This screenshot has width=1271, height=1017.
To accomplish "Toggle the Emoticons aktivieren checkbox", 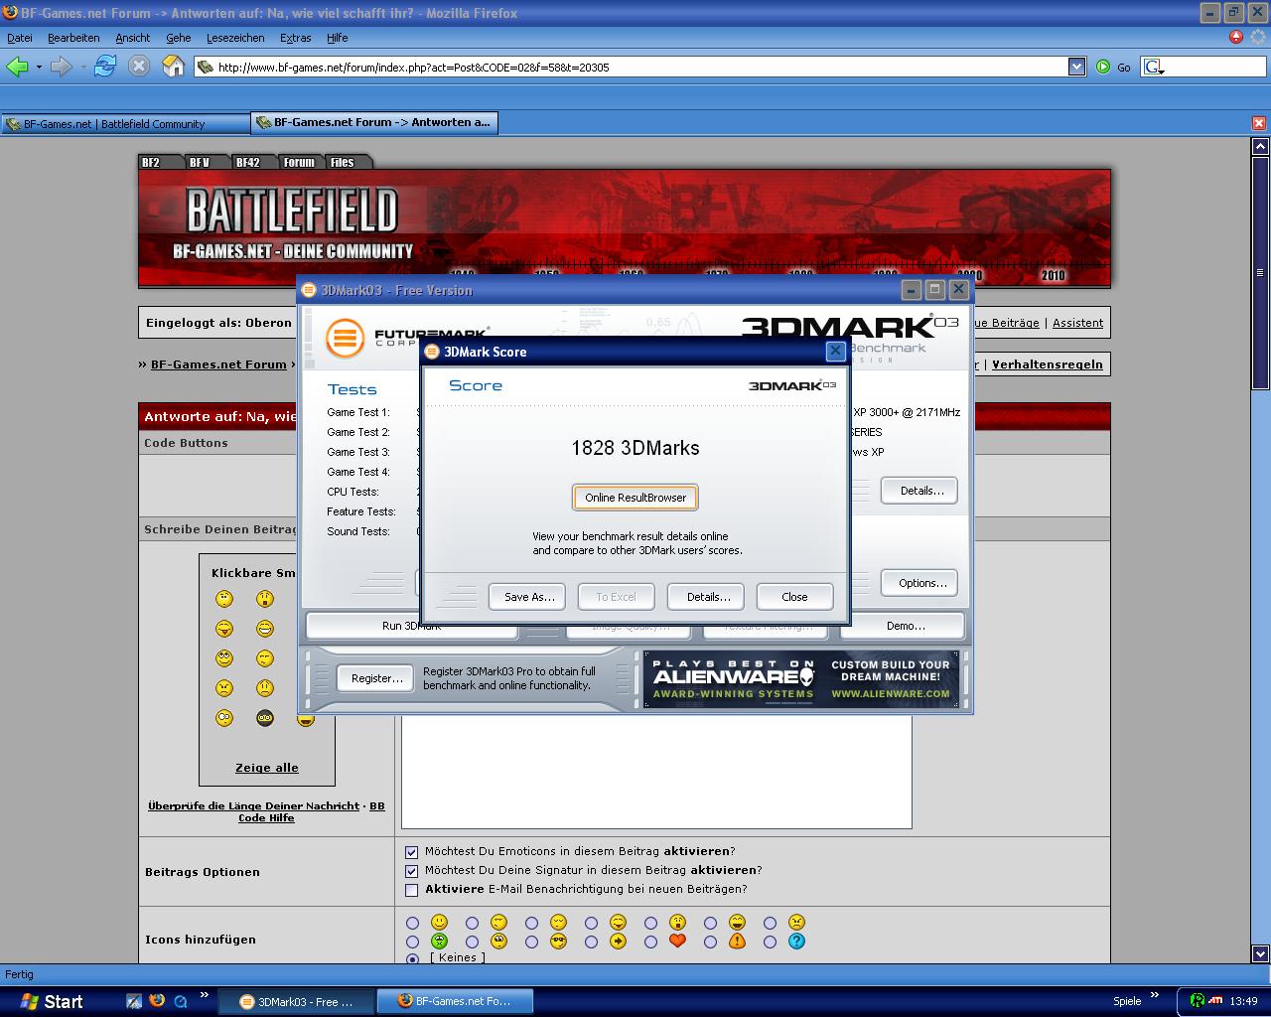I will (x=412, y=852).
